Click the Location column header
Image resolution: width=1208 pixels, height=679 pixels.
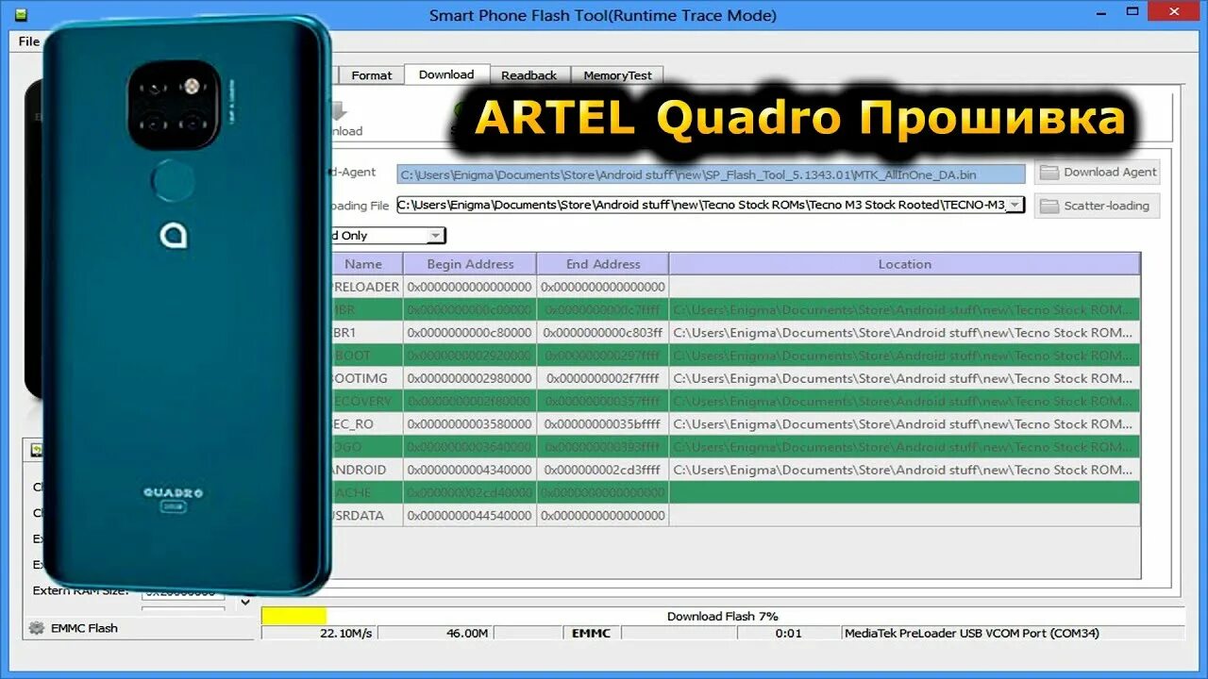(904, 264)
